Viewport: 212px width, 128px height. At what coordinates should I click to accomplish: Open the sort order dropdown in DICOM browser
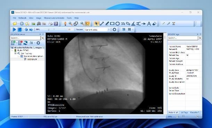click(x=35, y=43)
